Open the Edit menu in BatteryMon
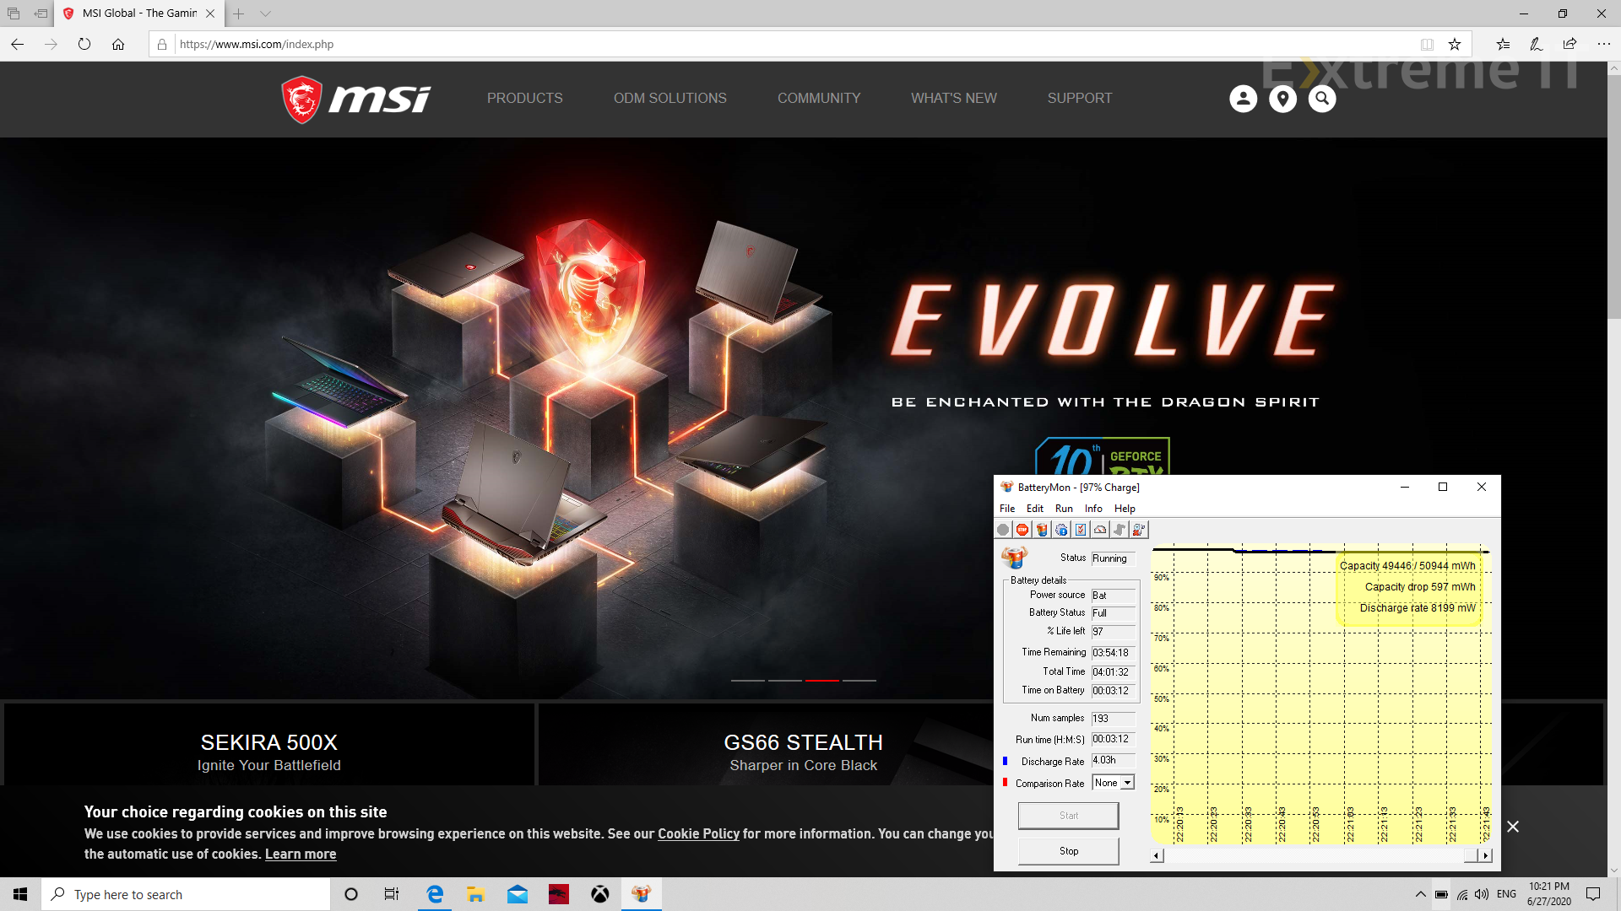The width and height of the screenshot is (1621, 911). pyautogui.click(x=1034, y=509)
